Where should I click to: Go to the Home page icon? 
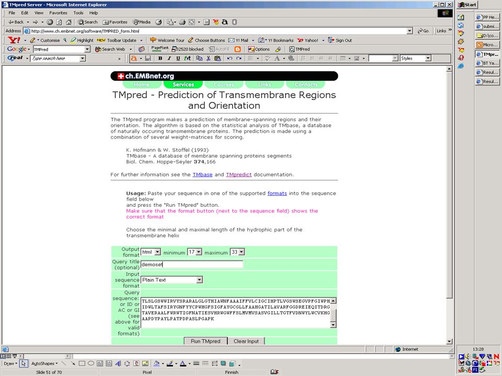(69, 22)
